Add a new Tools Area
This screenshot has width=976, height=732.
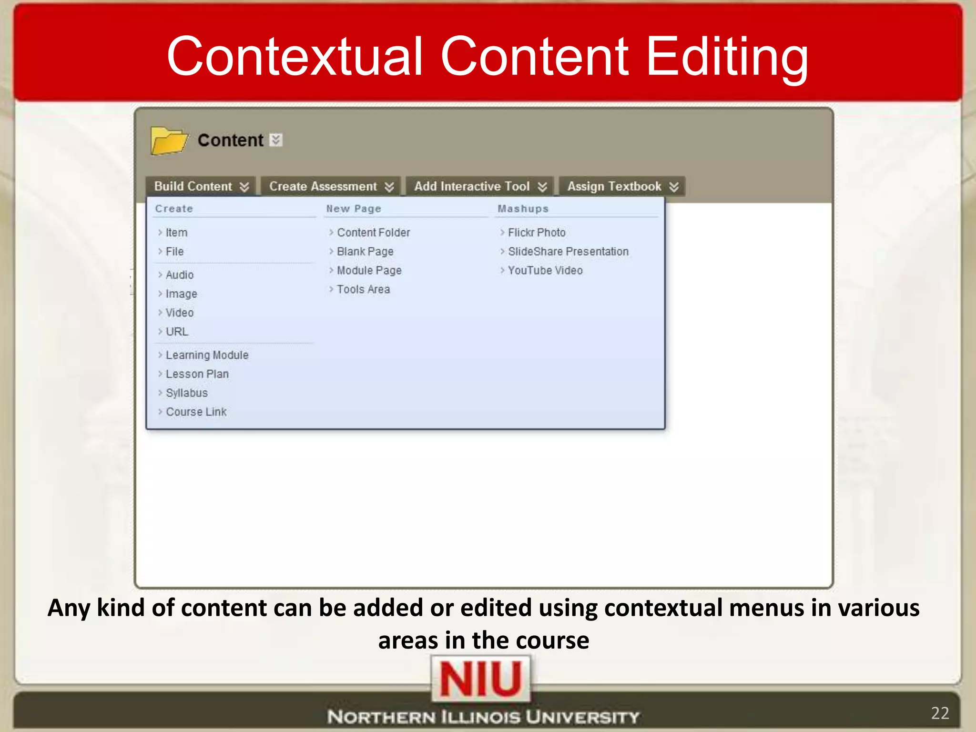click(x=364, y=290)
